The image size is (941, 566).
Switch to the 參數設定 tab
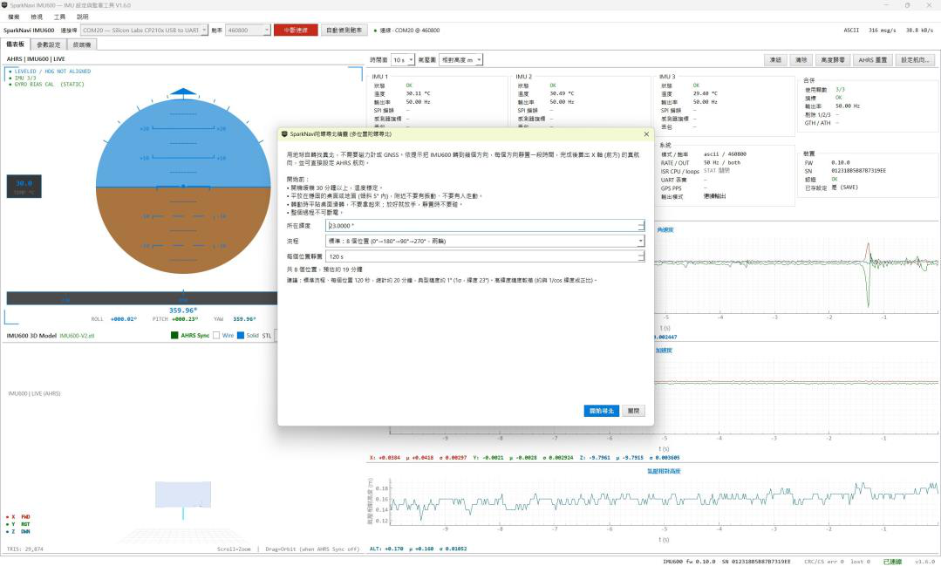pos(49,44)
